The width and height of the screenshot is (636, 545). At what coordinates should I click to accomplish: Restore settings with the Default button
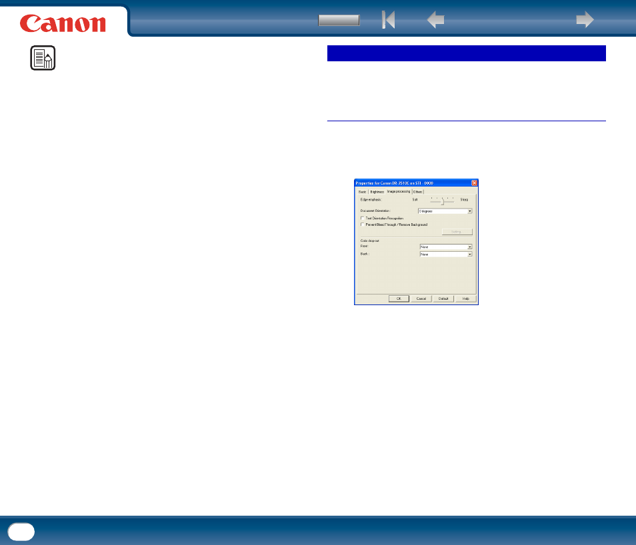443,299
